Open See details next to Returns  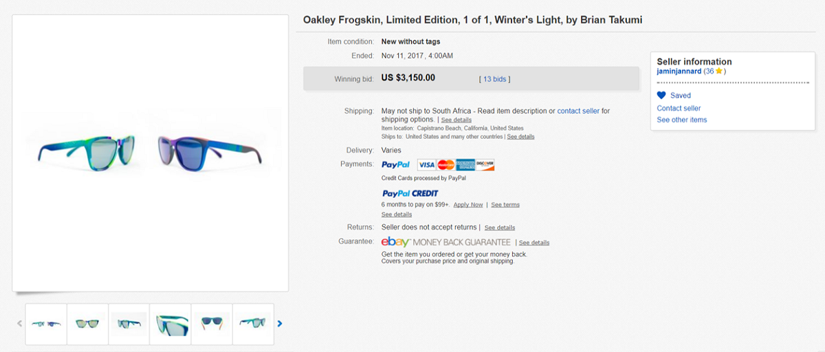500,228
